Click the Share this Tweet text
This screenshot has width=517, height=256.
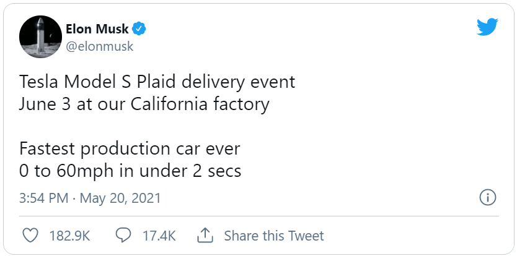[273, 236]
